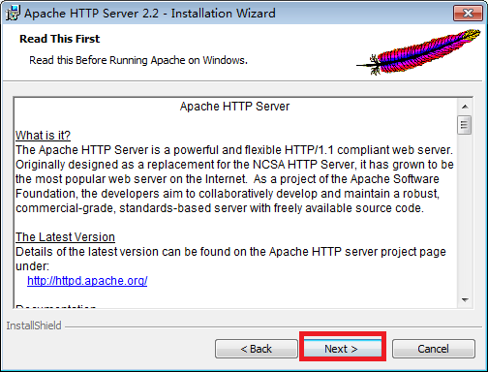Click the line starting 'Originally designed as a replacement'

point(234,165)
